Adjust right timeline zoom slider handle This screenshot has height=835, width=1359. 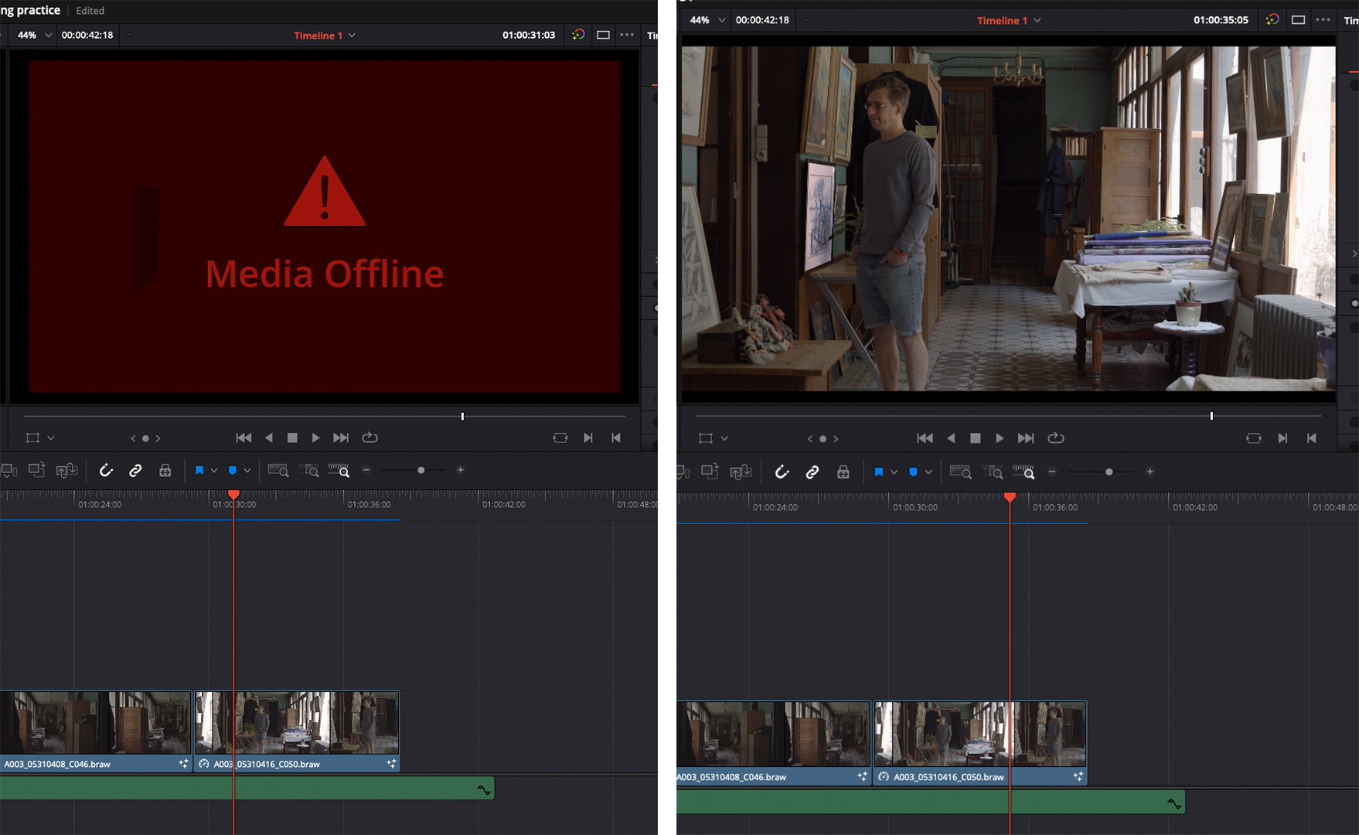[1109, 472]
